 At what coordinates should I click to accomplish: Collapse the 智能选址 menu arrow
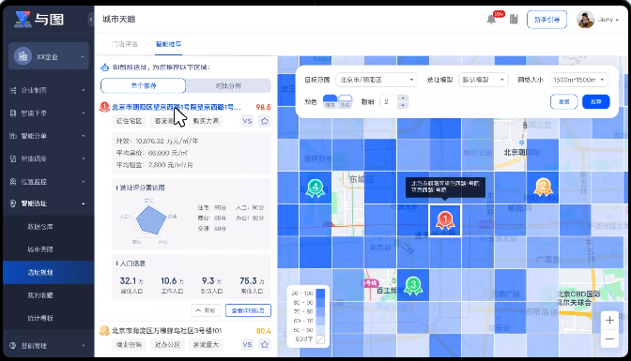pos(84,203)
